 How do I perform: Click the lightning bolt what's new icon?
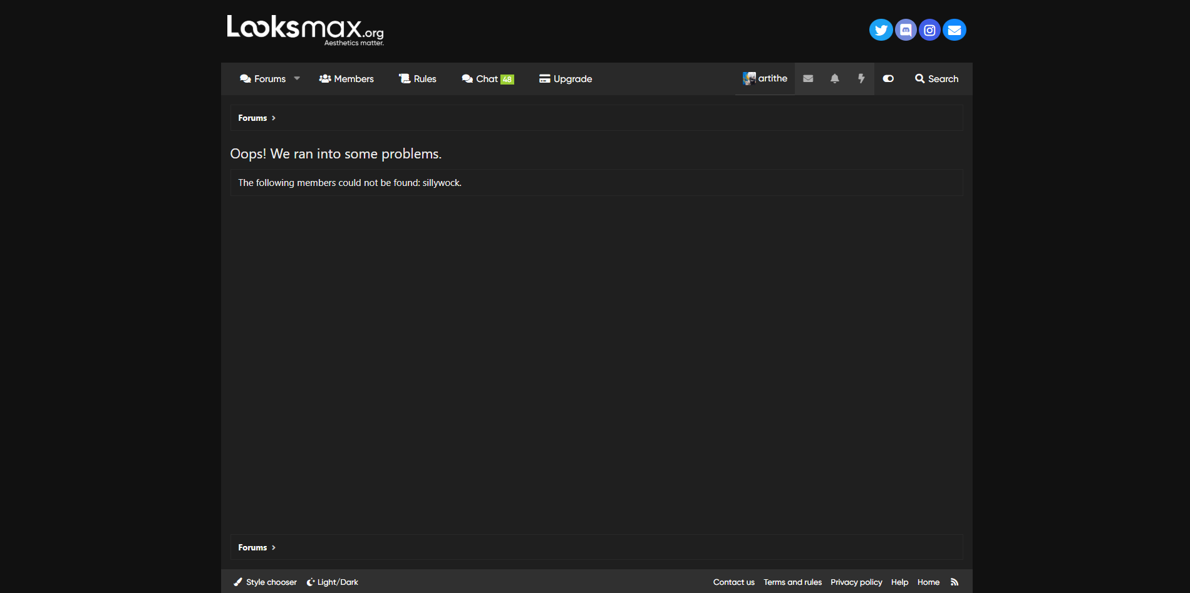tap(861, 79)
